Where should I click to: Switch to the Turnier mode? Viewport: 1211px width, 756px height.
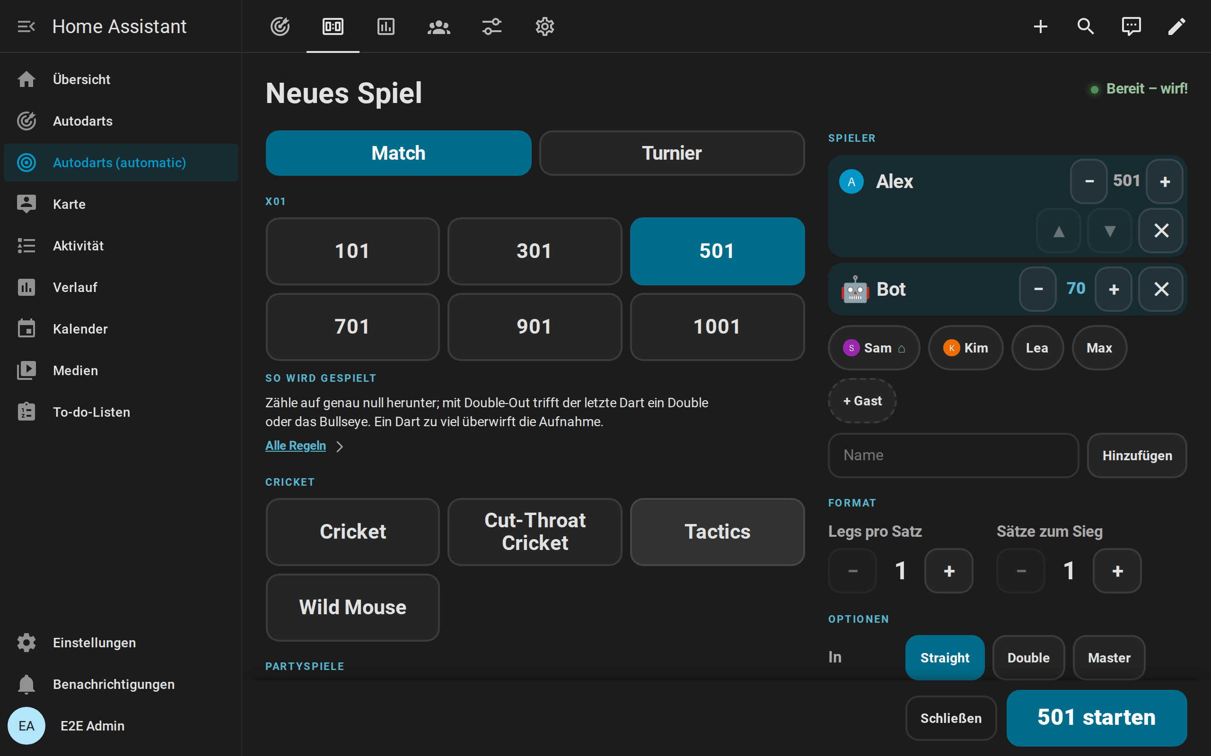[672, 153]
